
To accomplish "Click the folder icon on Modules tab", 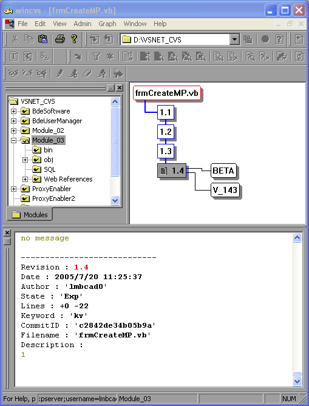I will pos(16,215).
